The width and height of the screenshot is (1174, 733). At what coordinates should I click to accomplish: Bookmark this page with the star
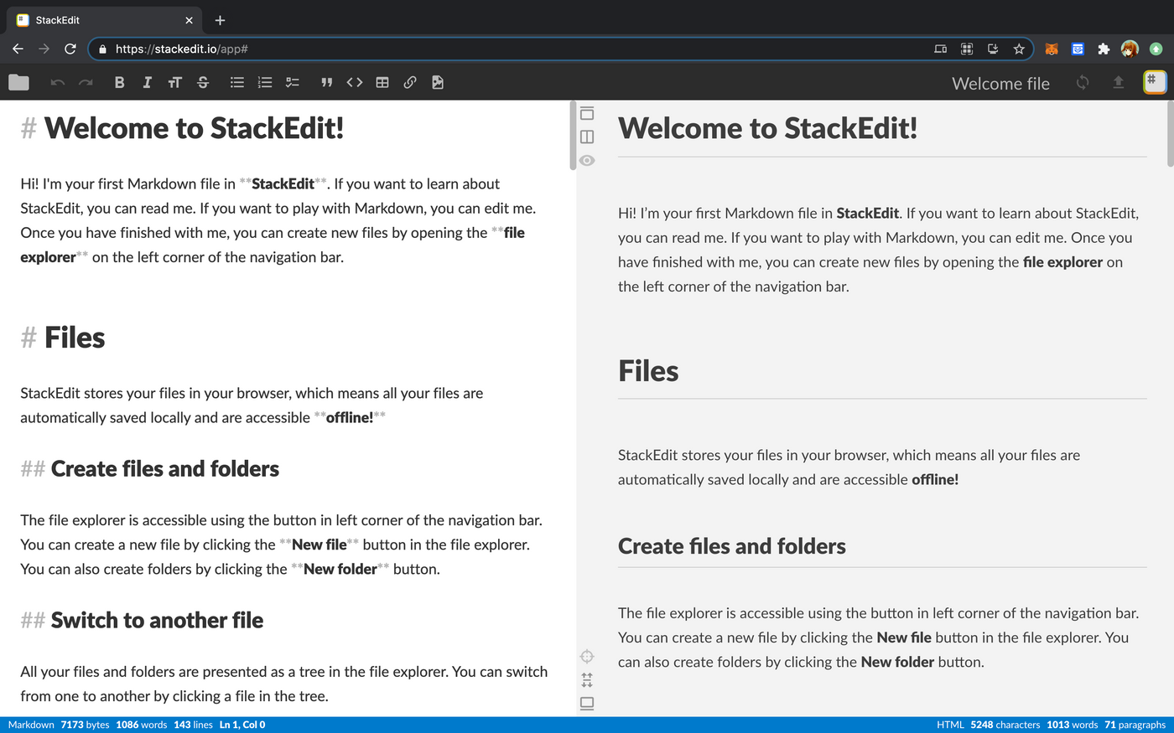[1019, 49]
